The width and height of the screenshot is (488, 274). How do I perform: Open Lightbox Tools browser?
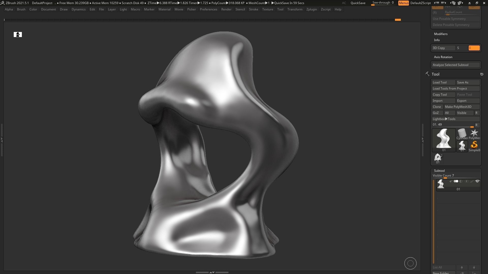[x=456, y=119]
